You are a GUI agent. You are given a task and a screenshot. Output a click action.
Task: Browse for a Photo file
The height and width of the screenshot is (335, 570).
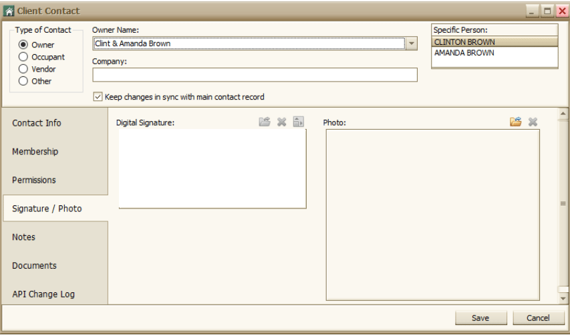(x=515, y=122)
